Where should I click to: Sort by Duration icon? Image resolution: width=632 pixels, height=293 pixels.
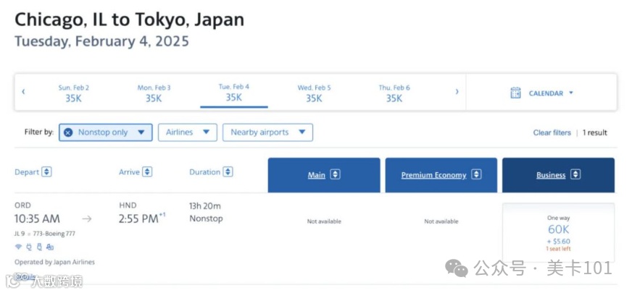[228, 172]
